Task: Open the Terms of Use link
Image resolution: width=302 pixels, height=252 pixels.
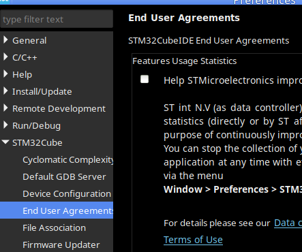Action: (193, 240)
